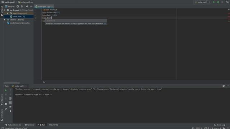Toggle the Run tool window button

[42, 125]
